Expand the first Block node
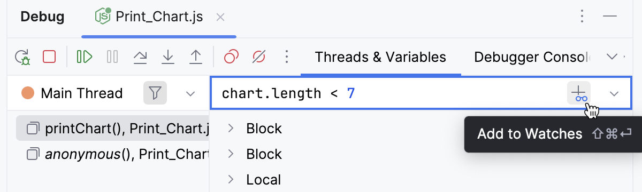The image size is (642, 192). click(x=231, y=129)
